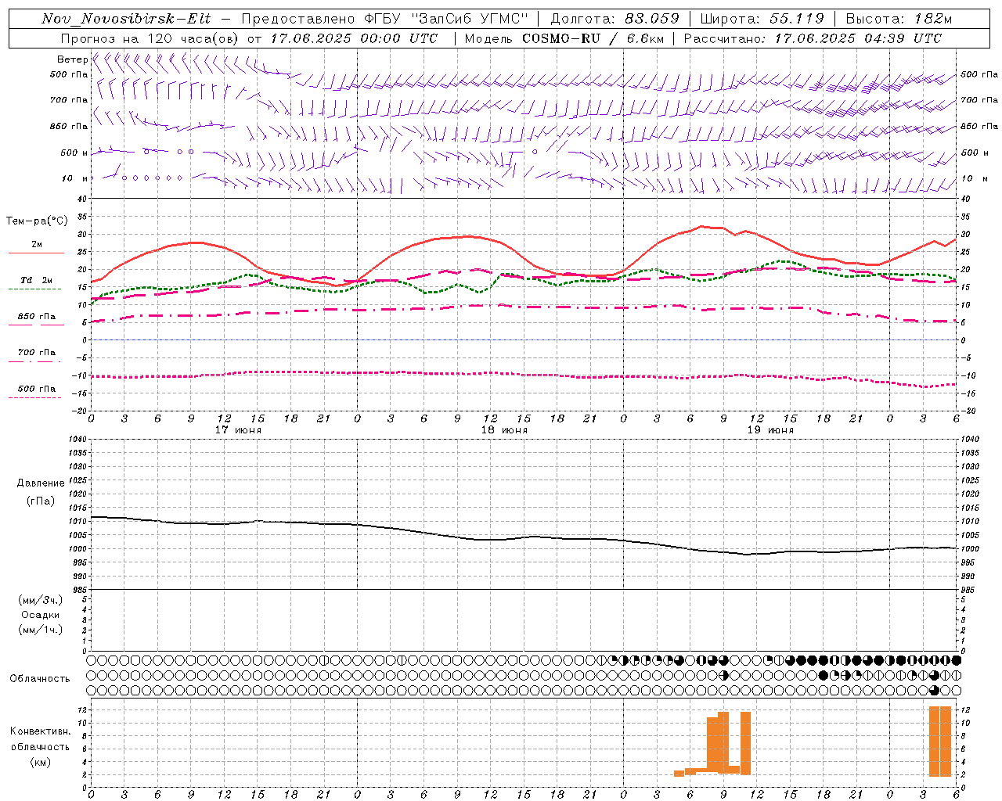Click the 18 июня date label
1002x801 pixels.
(x=504, y=430)
